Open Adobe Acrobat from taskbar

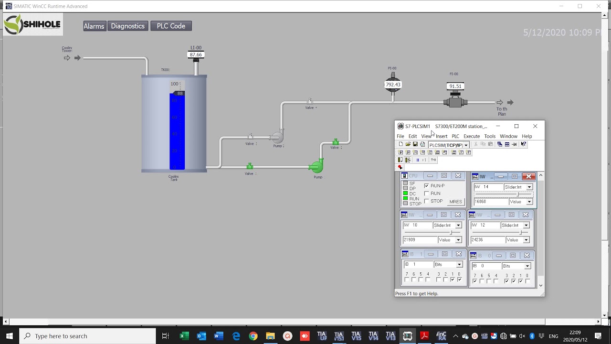point(424,336)
